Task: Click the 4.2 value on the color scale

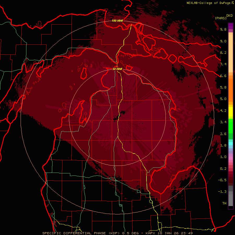Action: [x=223, y=111]
